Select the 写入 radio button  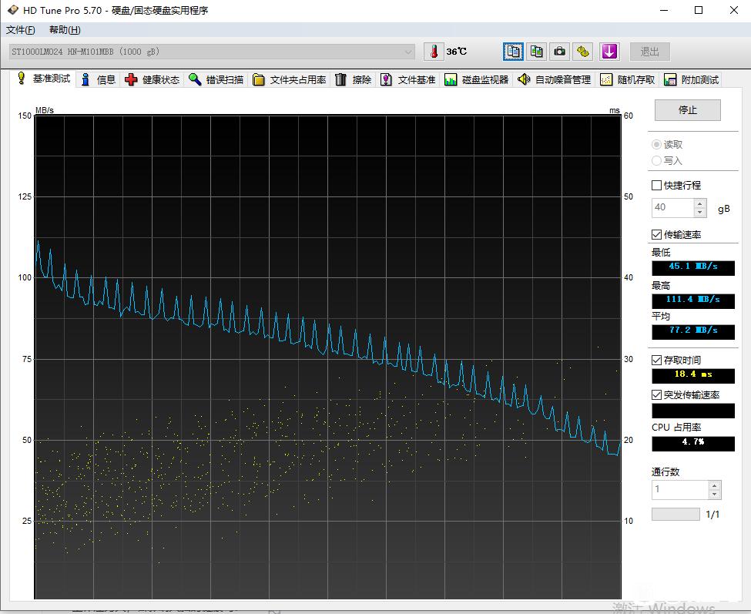pyautogui.click(x=656, y=160)
